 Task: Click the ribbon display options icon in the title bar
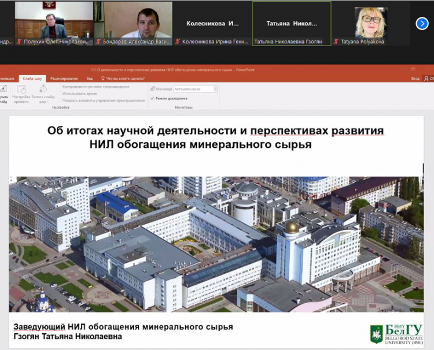pos(413,69)
